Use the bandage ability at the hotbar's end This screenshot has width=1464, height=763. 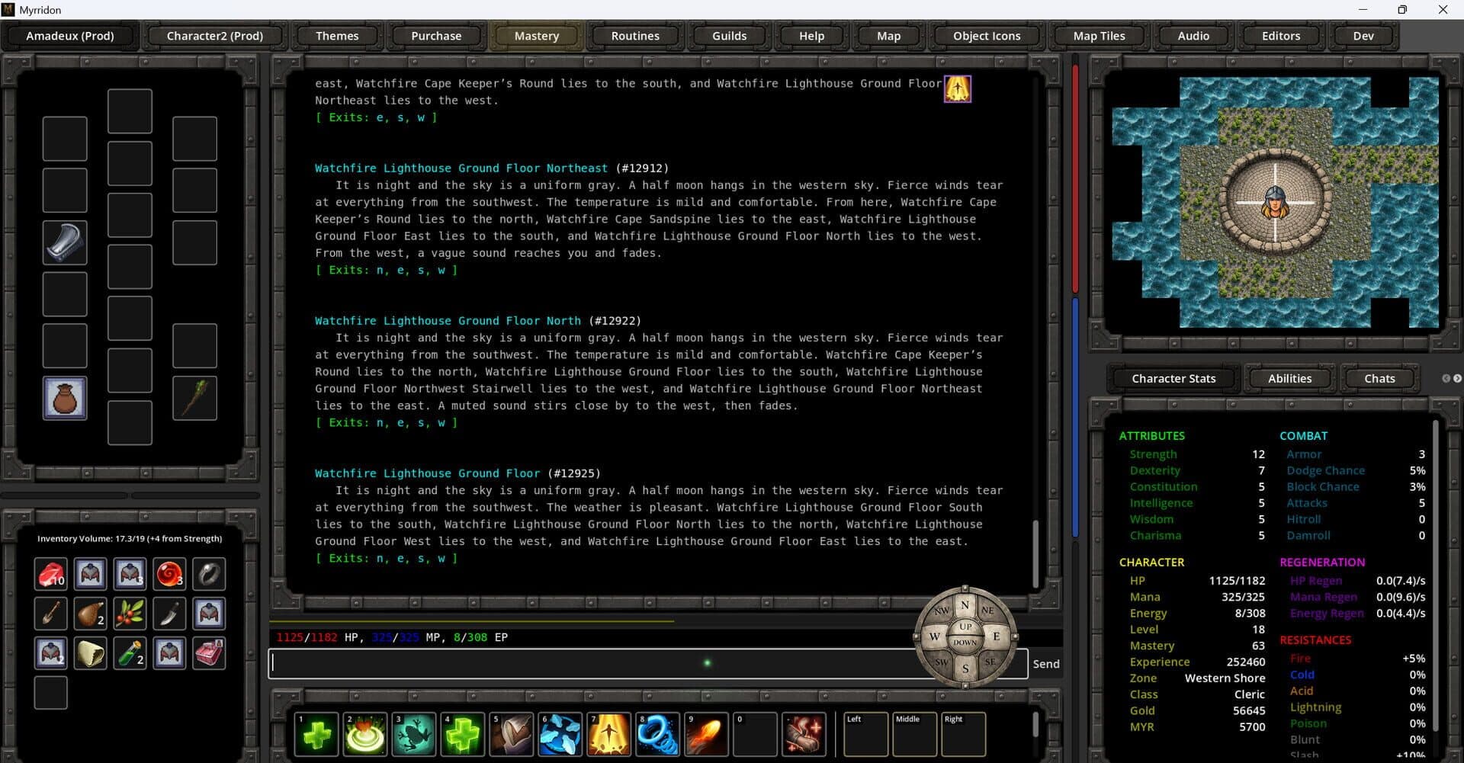click(804, 734)
